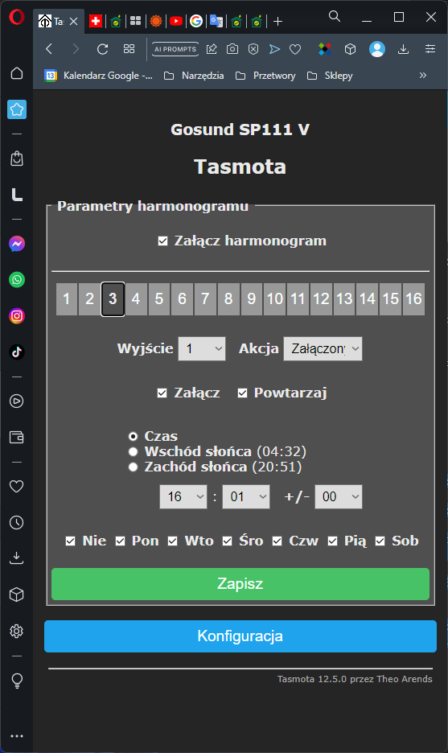Screen dimensions: 448x753
Task: Open Messenger in Opera sidebar
Action: click(x=17, y=244)
